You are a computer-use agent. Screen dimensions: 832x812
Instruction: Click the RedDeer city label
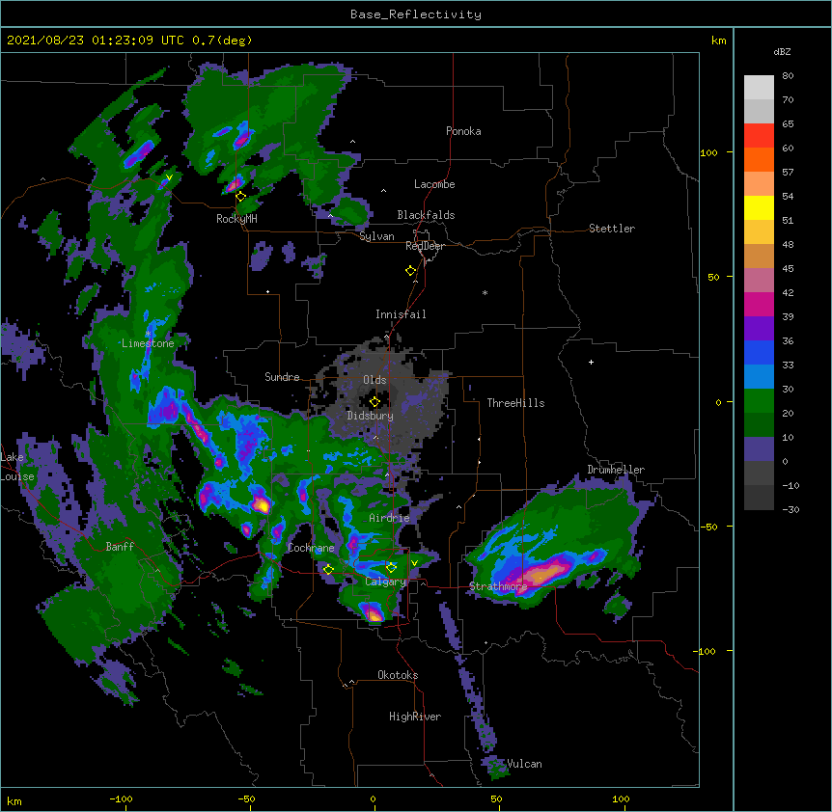(x=425, y=246)
